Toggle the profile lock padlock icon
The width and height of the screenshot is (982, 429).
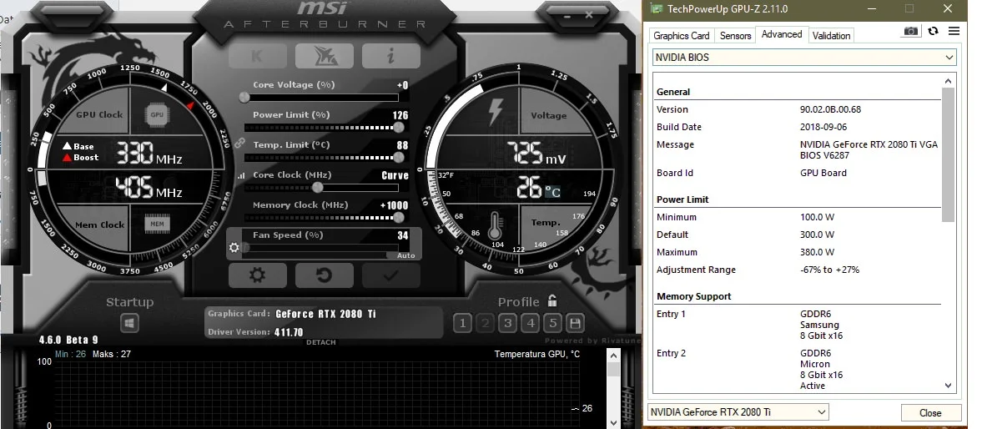[552, 300]
